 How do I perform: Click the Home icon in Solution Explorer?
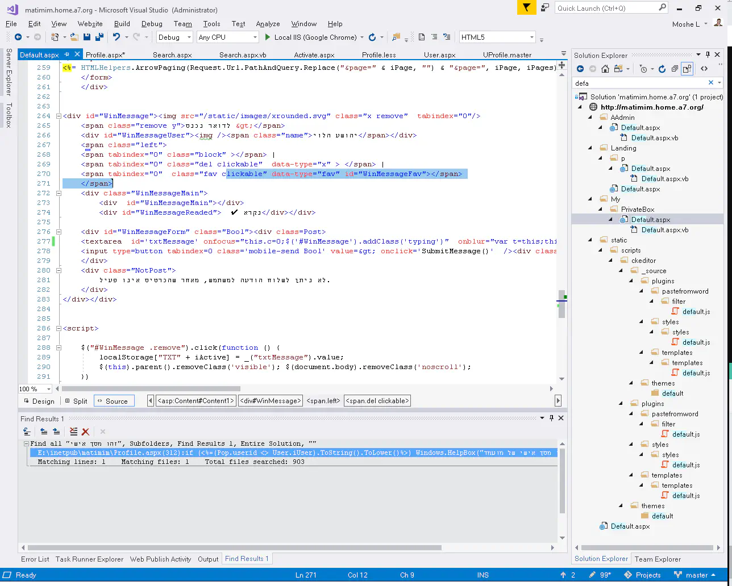coord(605,69)
